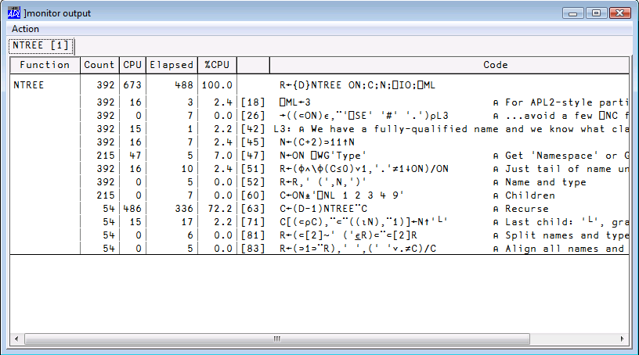This screenshot has width=639, height=355.
Task: Click the Dyalog APL window icon
Action: [14, 13]
